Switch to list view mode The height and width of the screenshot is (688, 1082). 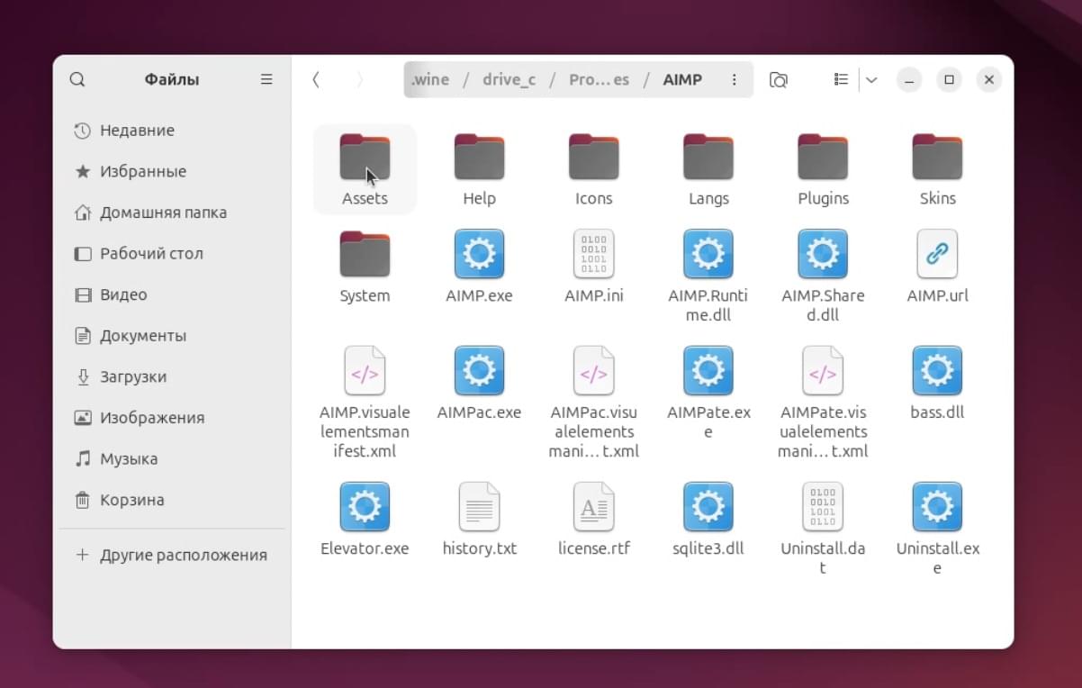click(x=841, y=79)
